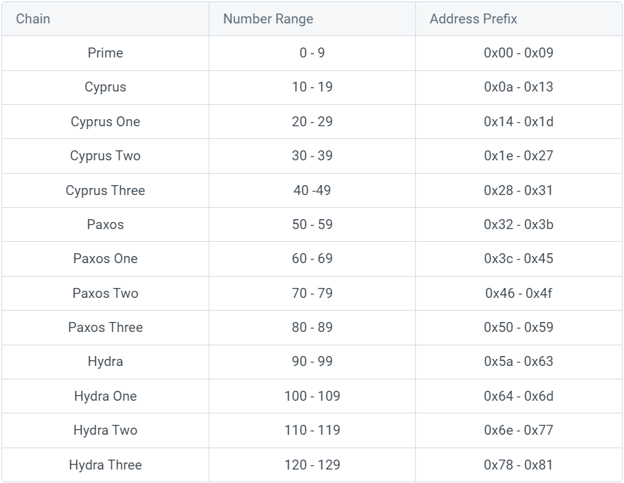This screenshot has width=624, height=483.
Task: Click address prefix 0x46 - 0x4f
Action: 518,294
